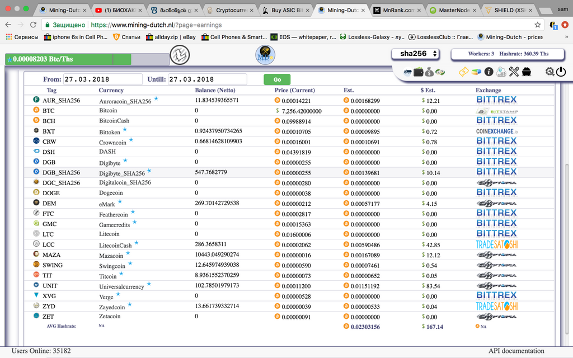
Task: Click the Untill date field
Action: 207,79
